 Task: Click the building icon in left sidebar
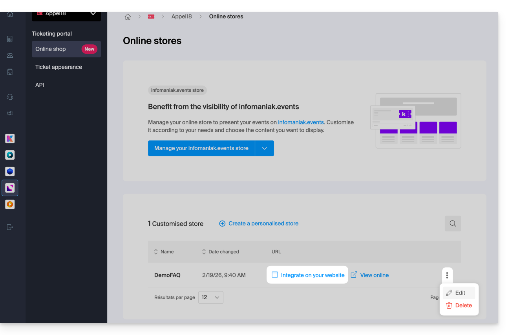10,72
